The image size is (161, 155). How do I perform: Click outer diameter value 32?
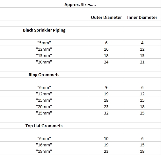tap(106, 113)
